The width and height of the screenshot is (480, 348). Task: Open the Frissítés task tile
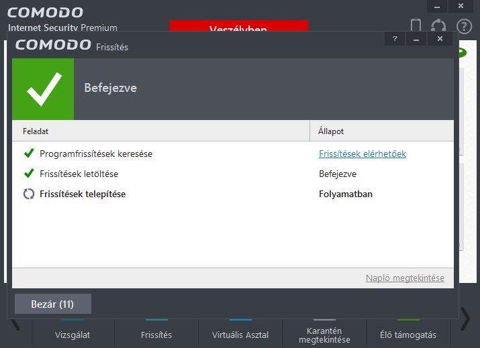point(156,334)
